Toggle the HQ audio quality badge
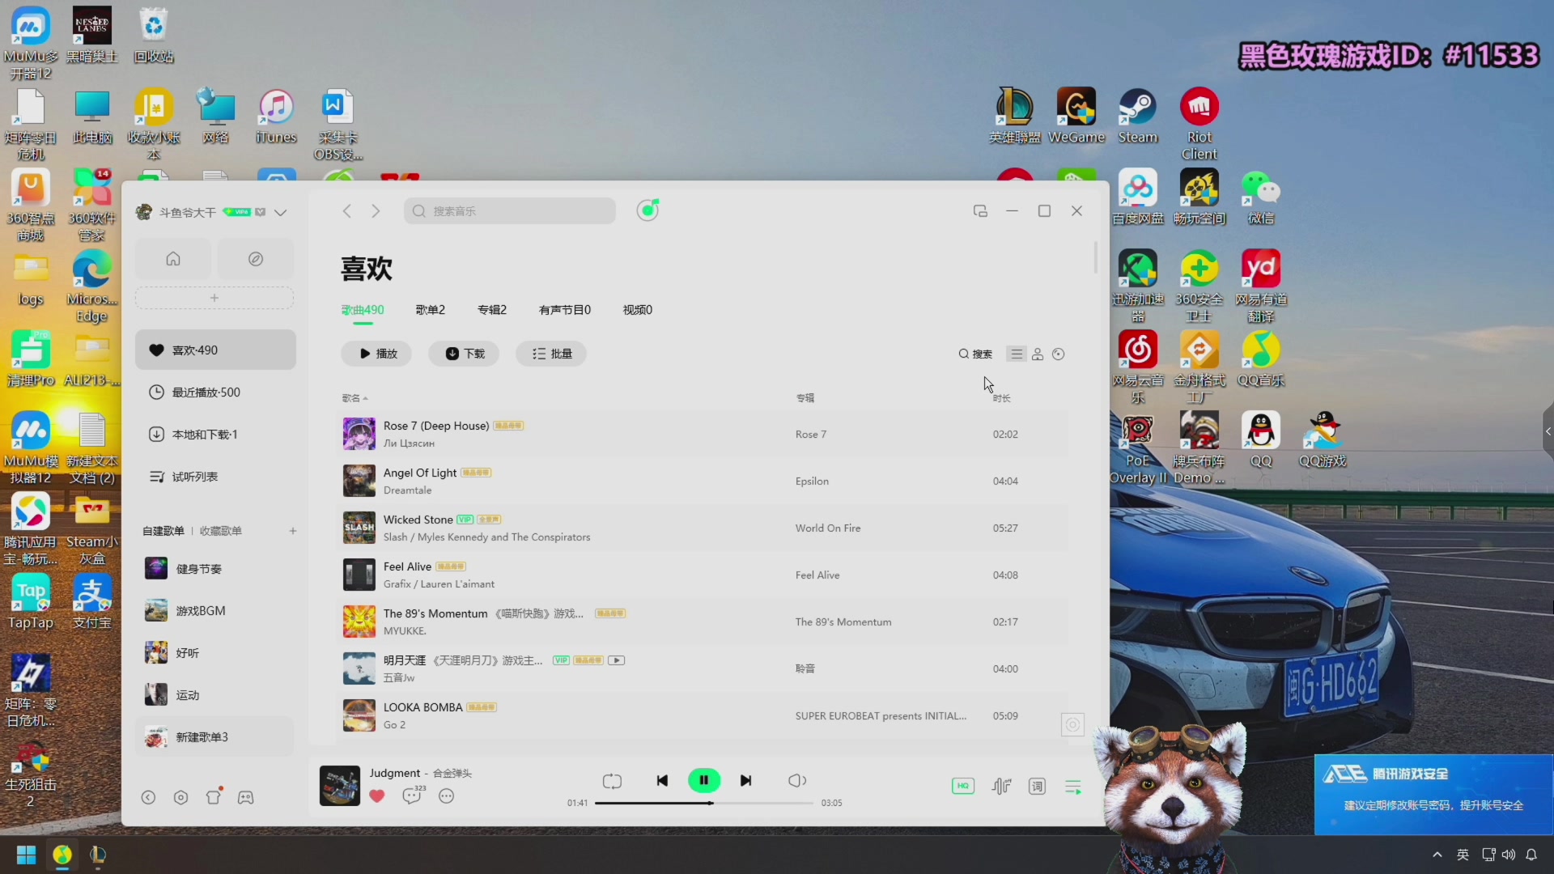1554x874 pixels. 962,786
